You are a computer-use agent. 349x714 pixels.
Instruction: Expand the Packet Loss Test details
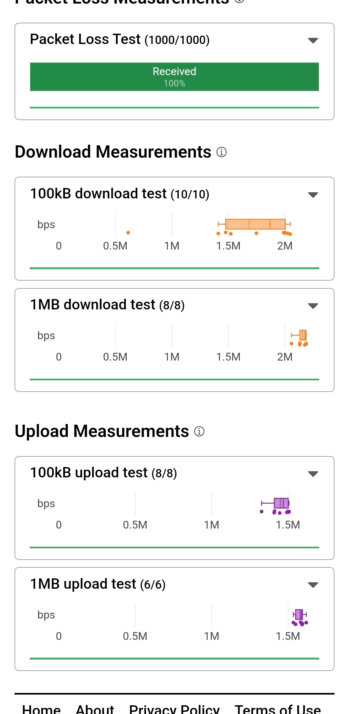click(x=313, y=40)
